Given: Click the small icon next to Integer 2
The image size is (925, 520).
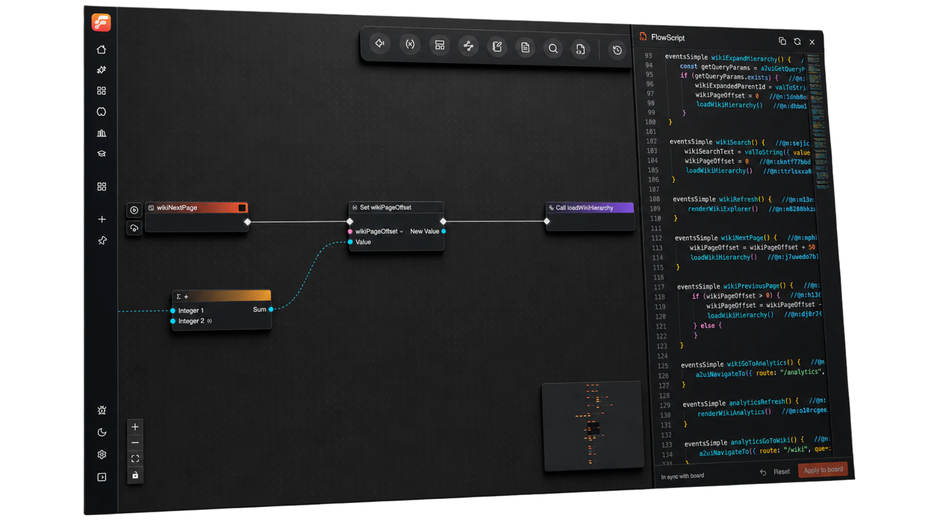Looking at the screenshot, I should pyautogui.click(x=210, y=321).
